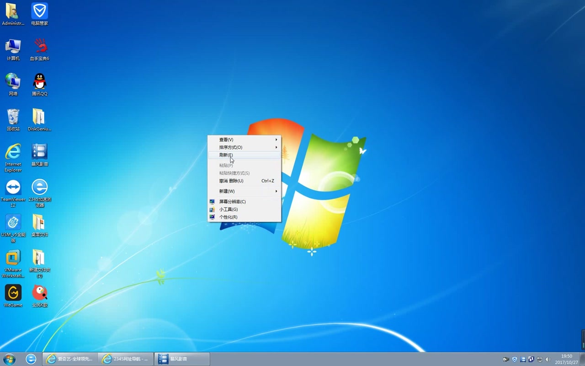Select the Internet Explorer desktop icon
Viewport: 585px width, 366px height.
(13, 158)
